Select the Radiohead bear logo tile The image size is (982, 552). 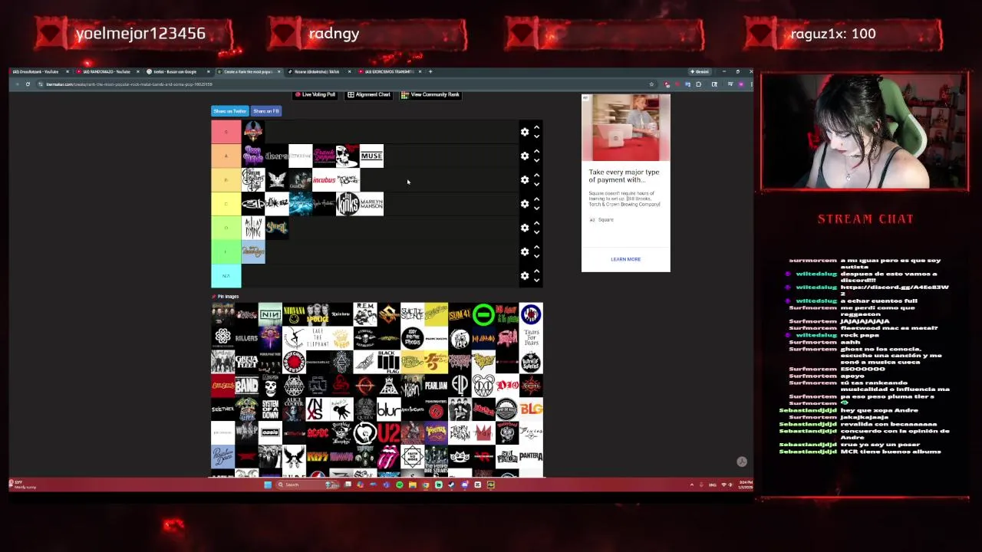click(x=483, y=385)
